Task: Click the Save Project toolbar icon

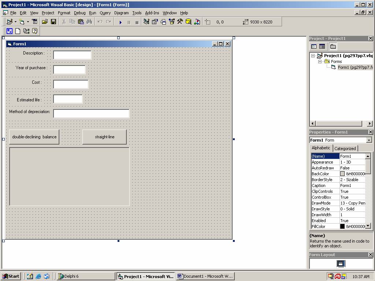Action: click(x=53, y=22)
